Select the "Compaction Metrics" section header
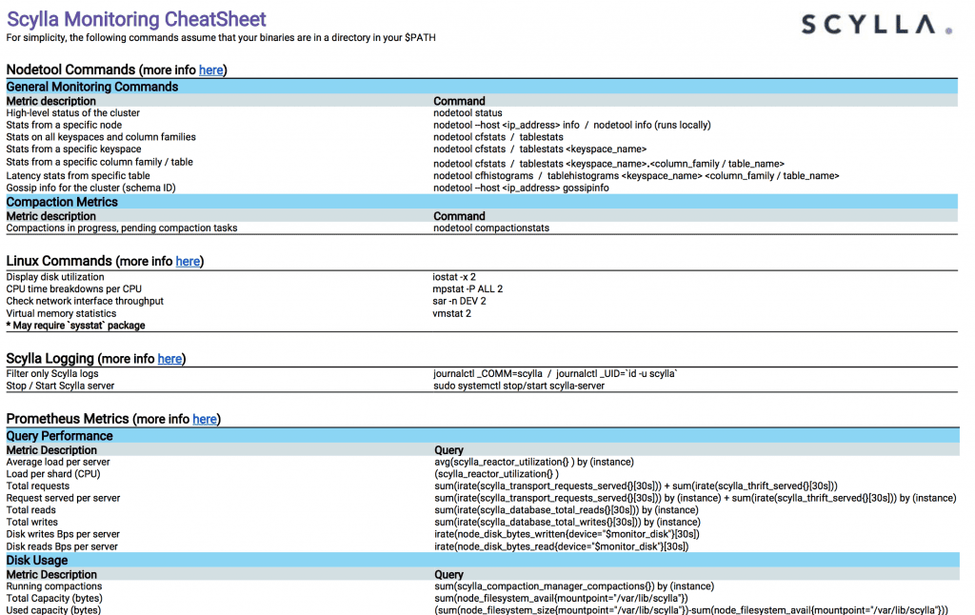The height and width of the screenshot is (615, 975). tap(62, 202)
